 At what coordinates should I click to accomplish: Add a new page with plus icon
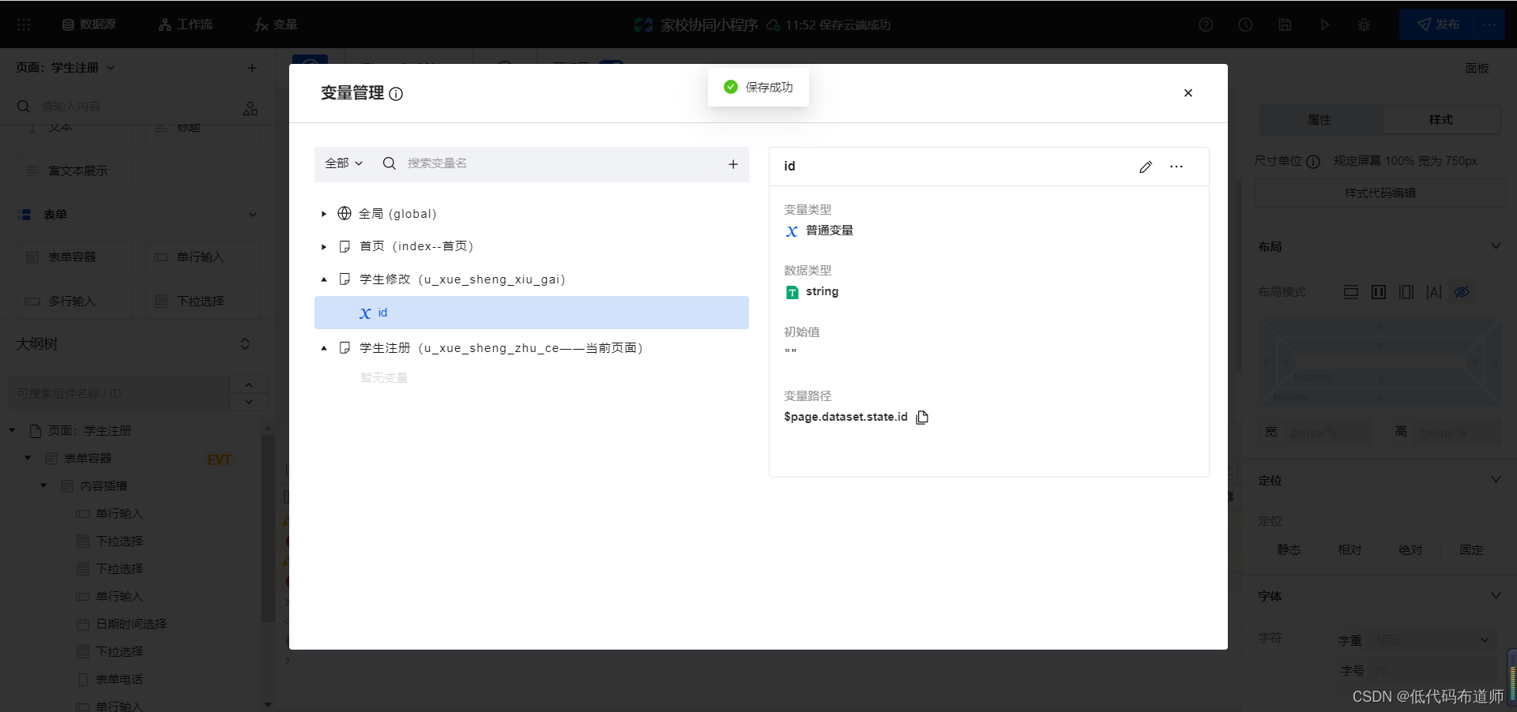(252, 68)
